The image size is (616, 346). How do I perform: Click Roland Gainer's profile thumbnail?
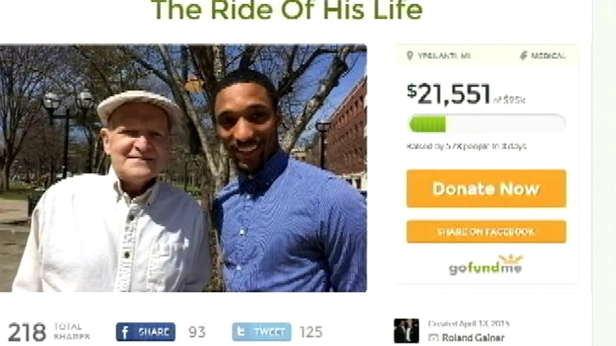[406, 331]
